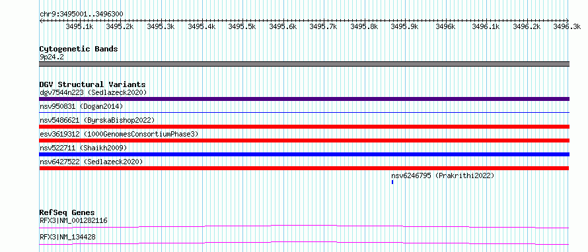Click the 3495.1k ruler position
The image size is (588, 252).
pos(79,26)
